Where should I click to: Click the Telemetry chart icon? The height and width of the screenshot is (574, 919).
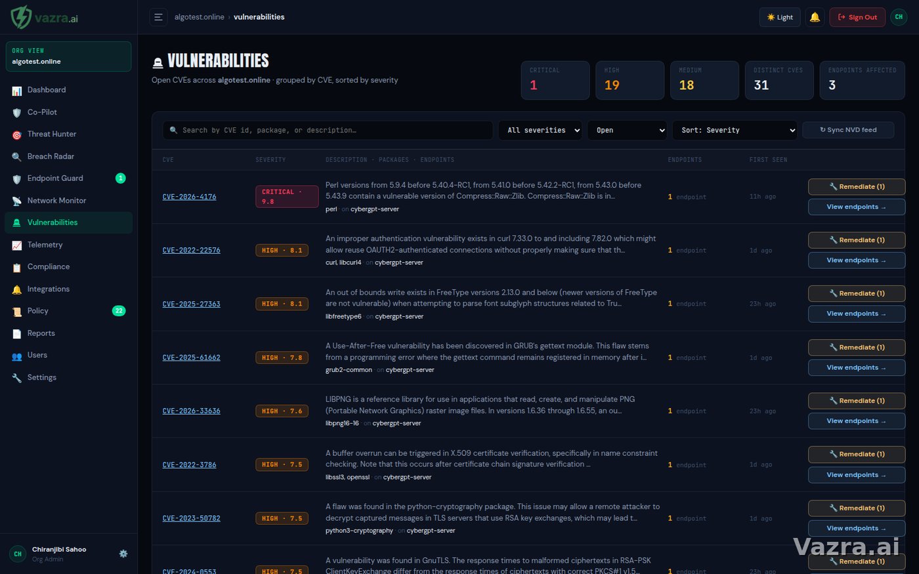pyautogui.click(x=17, y=245)
